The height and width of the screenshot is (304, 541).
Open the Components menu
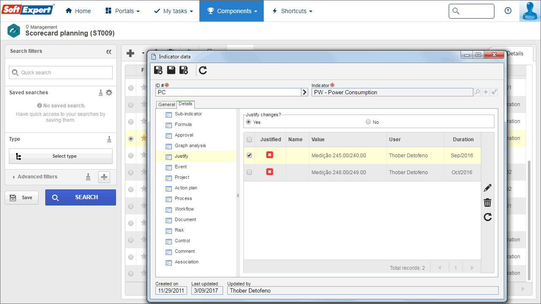coord(232,11)
